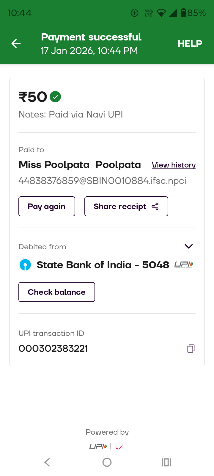Tap the State Bank of India logo
The image size is (214, 476).
click(25, 265)
